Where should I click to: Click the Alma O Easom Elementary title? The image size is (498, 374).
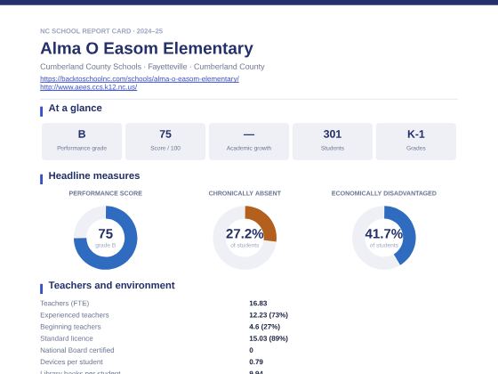(147, 48)
